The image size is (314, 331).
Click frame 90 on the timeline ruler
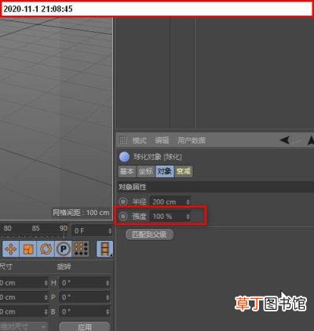[64, 228]
